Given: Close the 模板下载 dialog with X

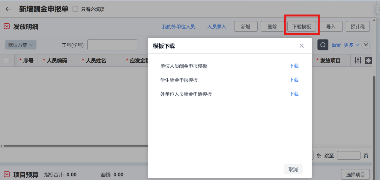Looking at the screenshot, I should [x=302, y=46].
